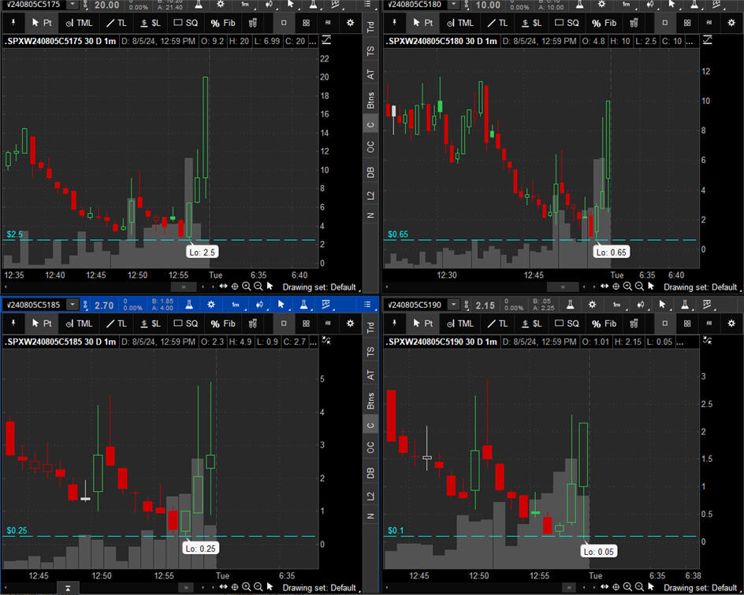Zoom in on the C5175 chart
744x595 pixels.
246,286
